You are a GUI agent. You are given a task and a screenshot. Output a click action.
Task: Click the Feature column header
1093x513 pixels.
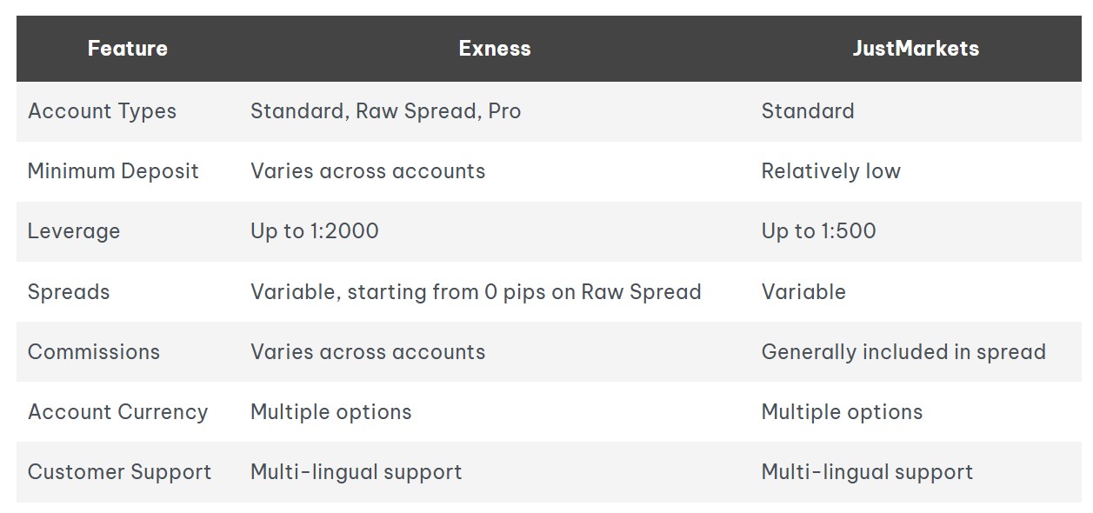coord(128,49)
